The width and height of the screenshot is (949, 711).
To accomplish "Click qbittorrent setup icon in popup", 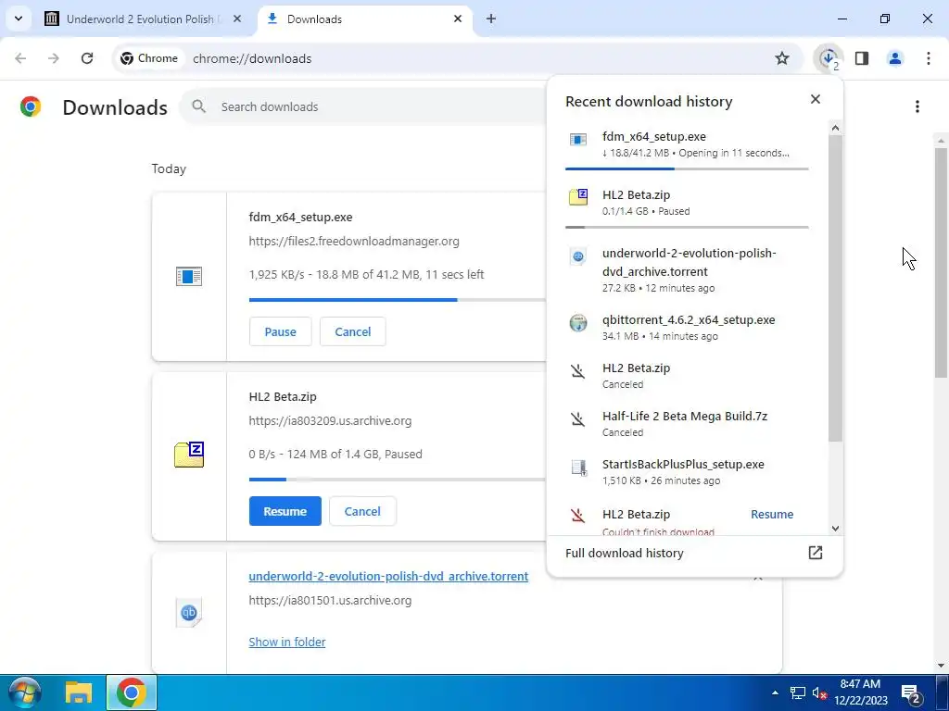I will [578, 323].
